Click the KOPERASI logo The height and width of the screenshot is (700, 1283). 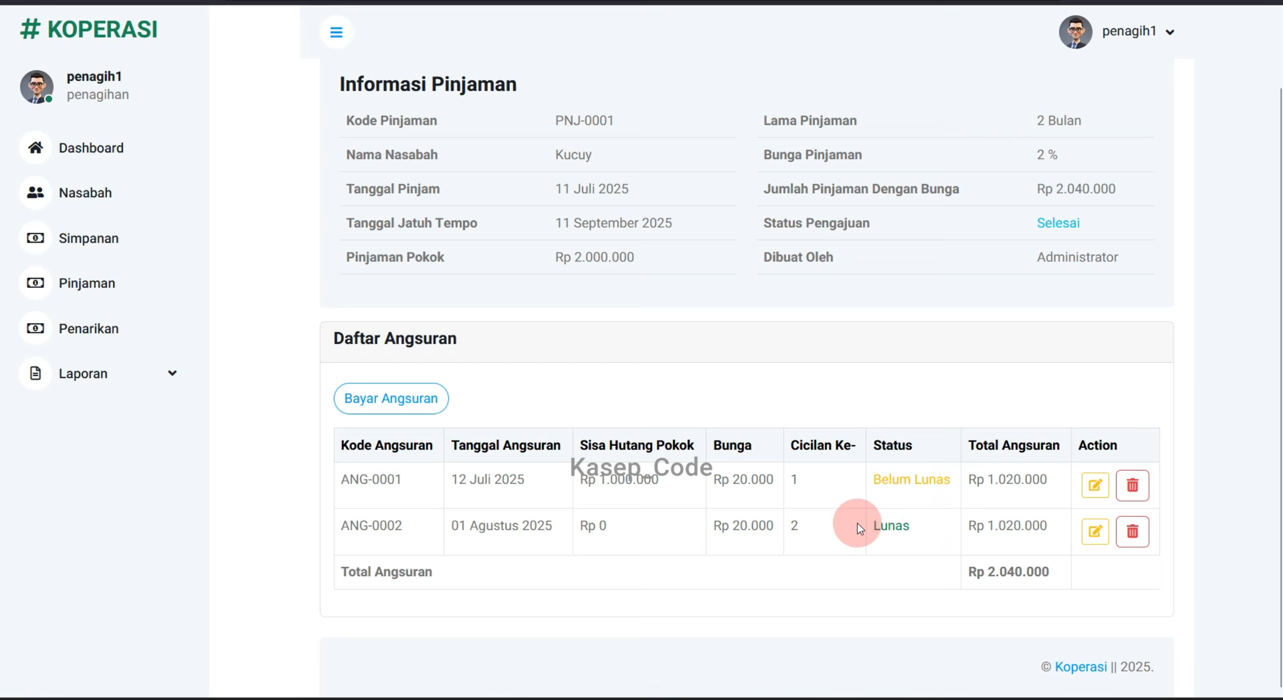click(89, 29)
